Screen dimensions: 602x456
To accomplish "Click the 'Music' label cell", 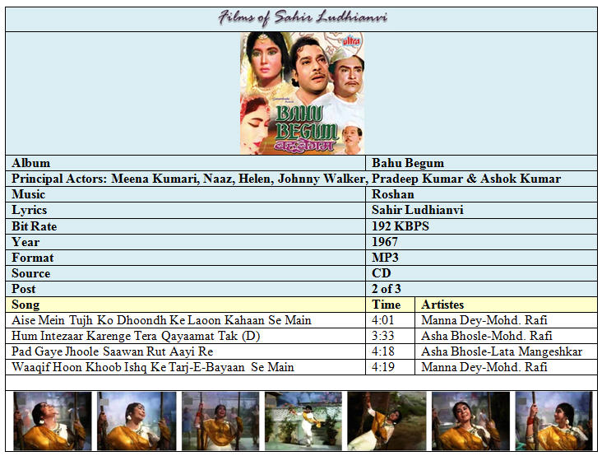I will [x=185, y=194].
